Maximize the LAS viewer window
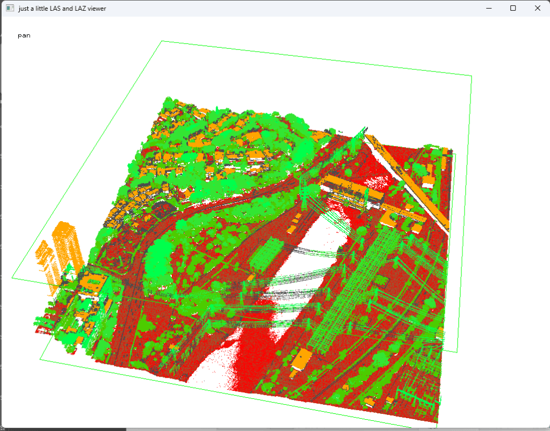550x431 pixels. [x=513, y=8]
